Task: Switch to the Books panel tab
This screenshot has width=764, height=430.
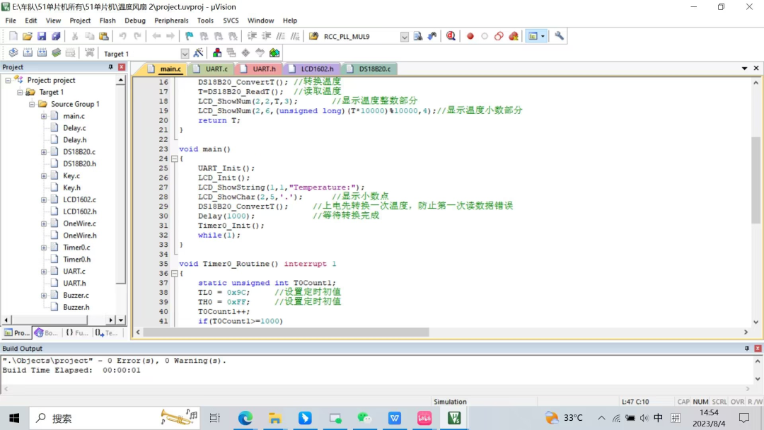Action: click(47, 332)
